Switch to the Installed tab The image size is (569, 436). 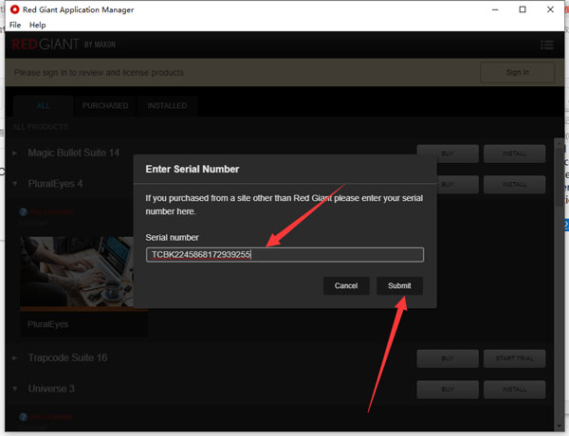(x=167, y=105)
